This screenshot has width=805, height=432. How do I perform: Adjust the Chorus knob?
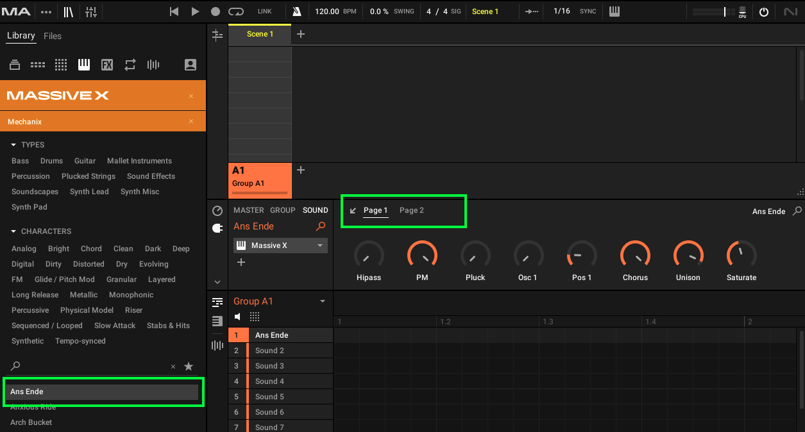(x=635, y=255)
